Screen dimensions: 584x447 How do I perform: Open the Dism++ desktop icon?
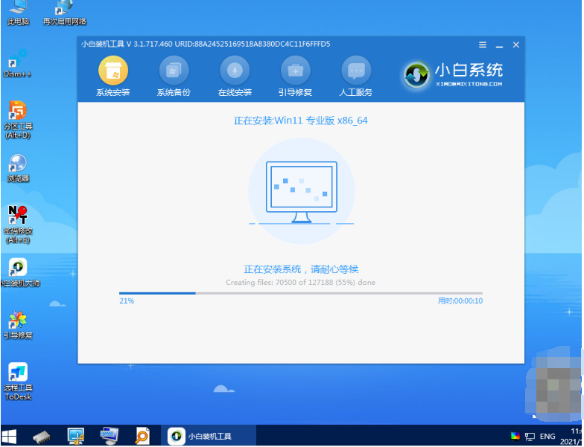point(17,60)
